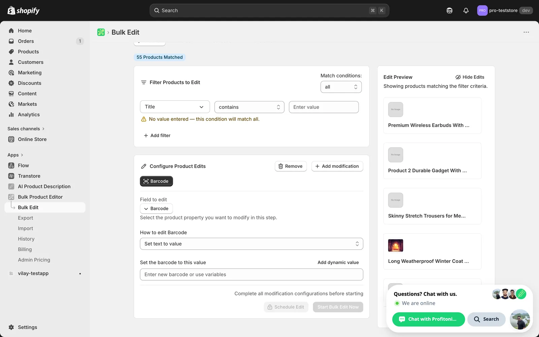Open the Title filter field dropdown

[175, 107]
